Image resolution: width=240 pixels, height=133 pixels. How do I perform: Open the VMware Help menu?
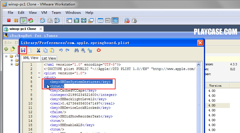pos(89,13)
